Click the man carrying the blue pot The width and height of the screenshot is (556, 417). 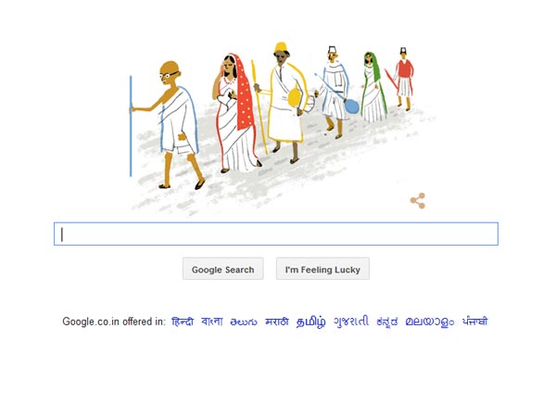click(335, 92)
